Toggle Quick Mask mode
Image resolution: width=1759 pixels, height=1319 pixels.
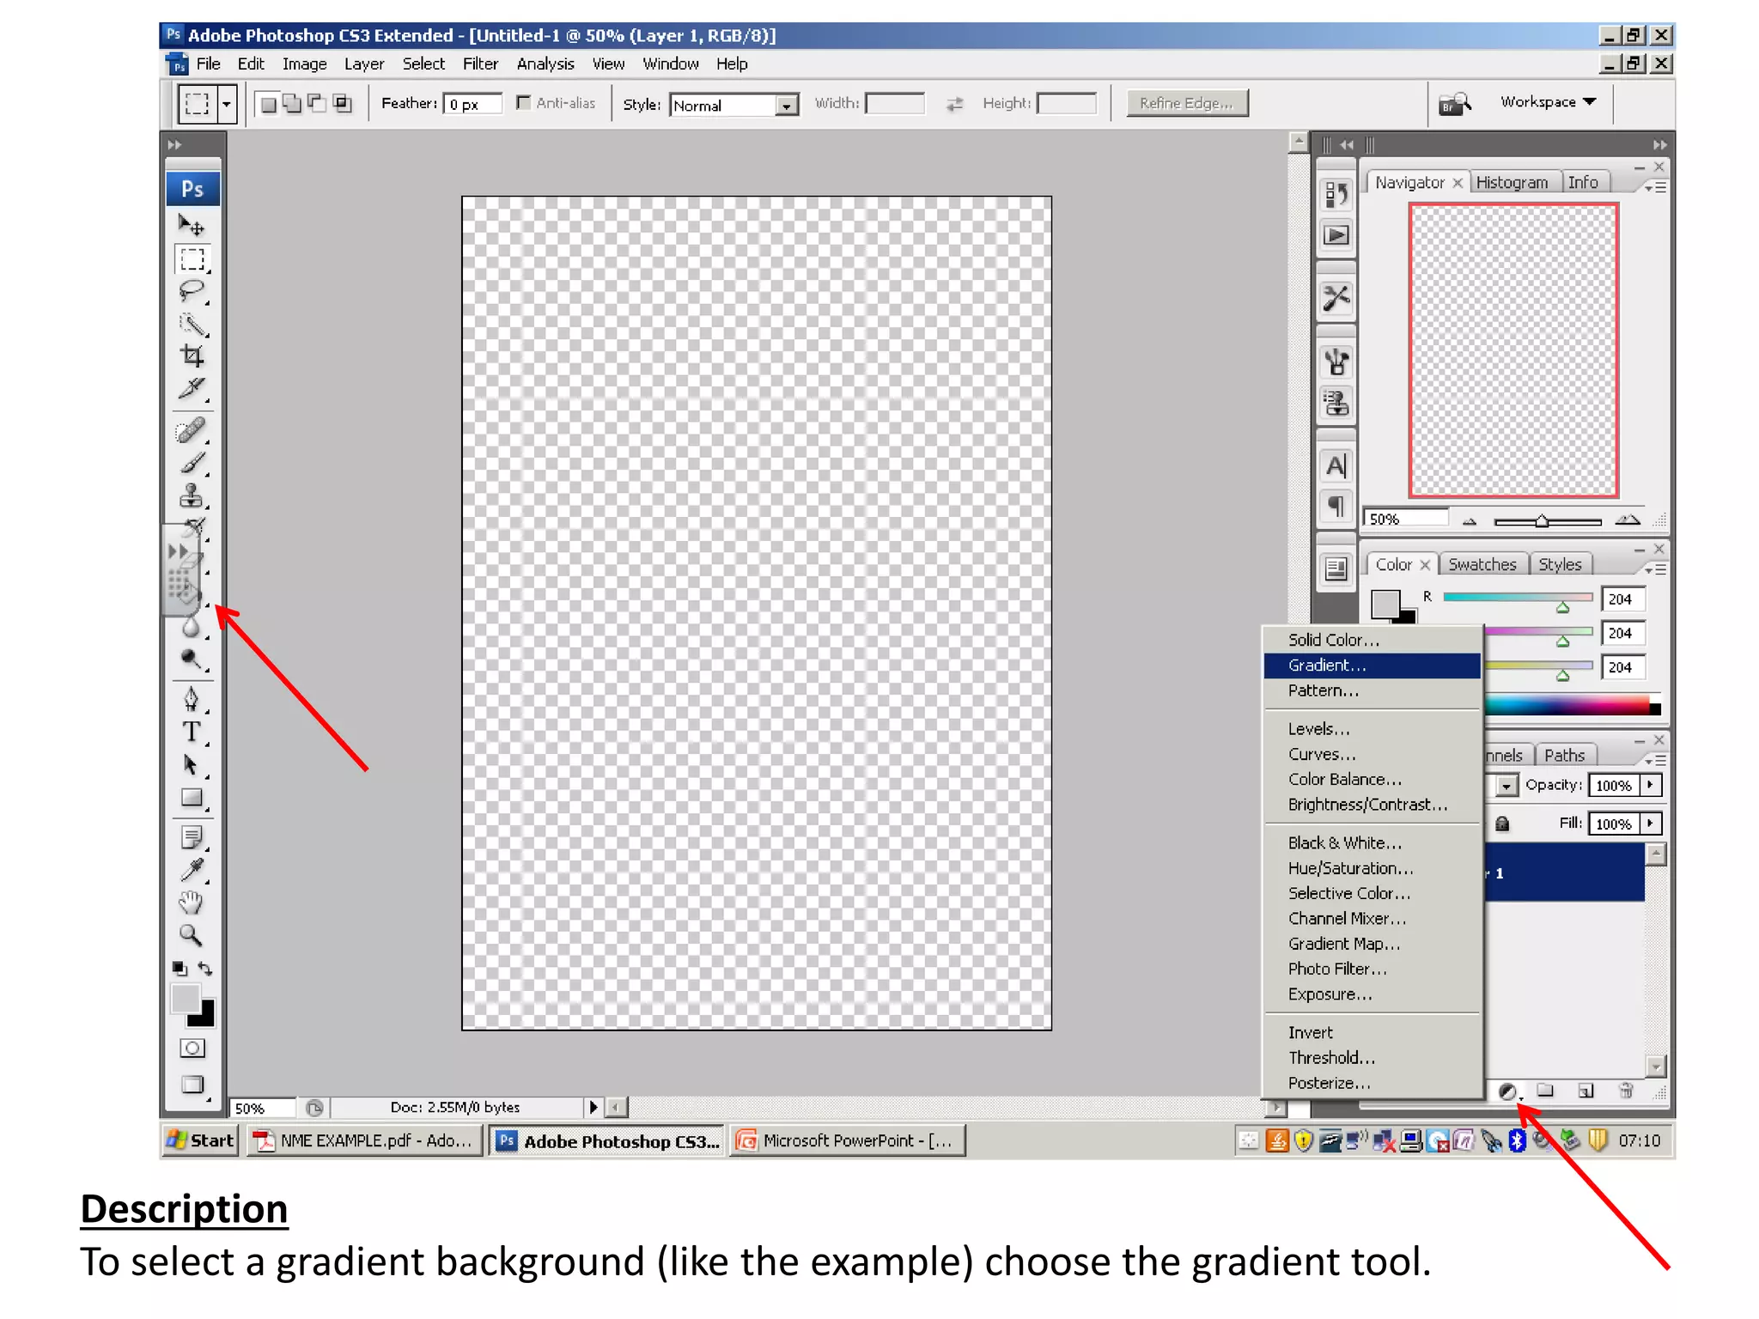pos(192,1049)
